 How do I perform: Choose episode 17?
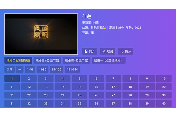tap(113, 87)
